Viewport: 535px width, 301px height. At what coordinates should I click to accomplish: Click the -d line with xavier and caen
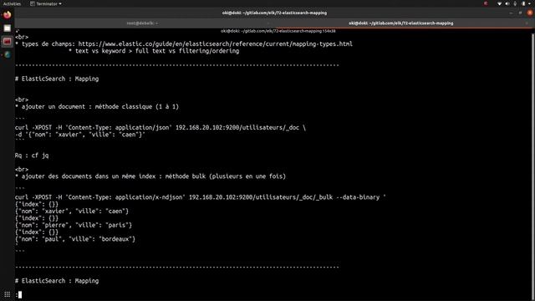pos(80,135)
